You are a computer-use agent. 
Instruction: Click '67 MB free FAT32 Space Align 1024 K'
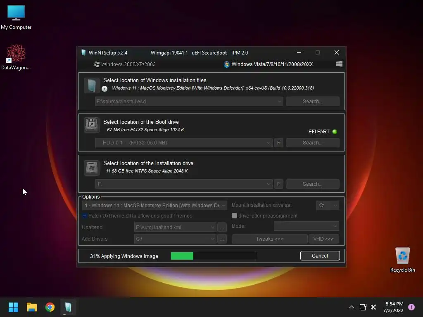[145, 130]
